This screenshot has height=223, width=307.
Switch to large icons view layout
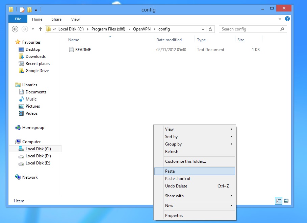286,201
